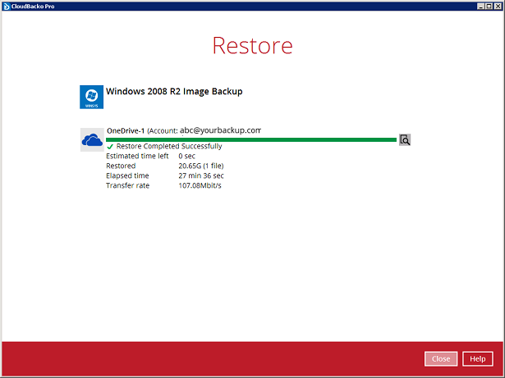Click the Elapsed time label
Image resolution: width=505 pixels, height=378 pixels.
pos(127,175)
